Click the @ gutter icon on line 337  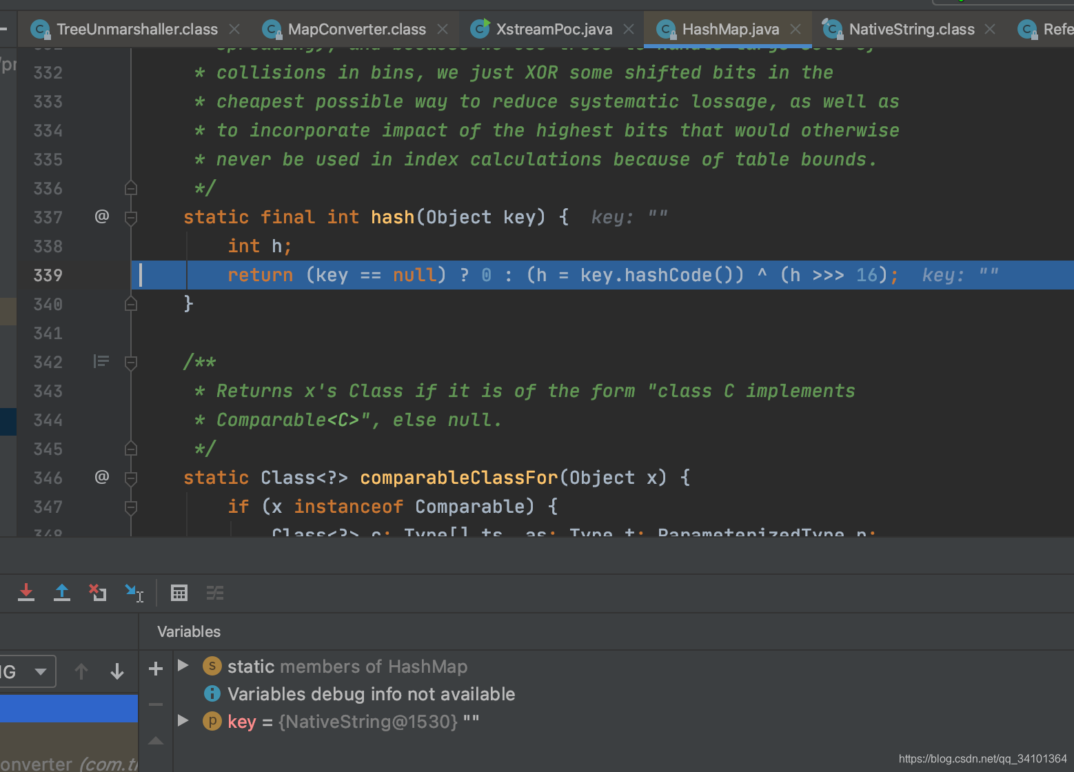(x=102, y=216)
